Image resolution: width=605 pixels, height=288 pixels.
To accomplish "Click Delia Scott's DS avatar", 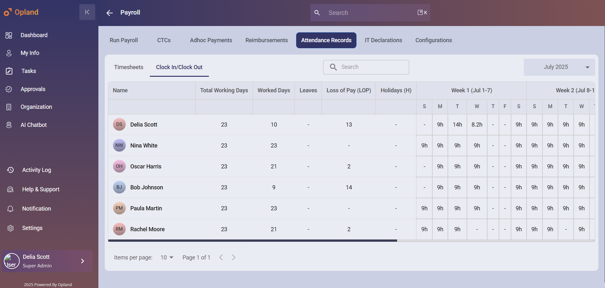I will click(119, 124).
